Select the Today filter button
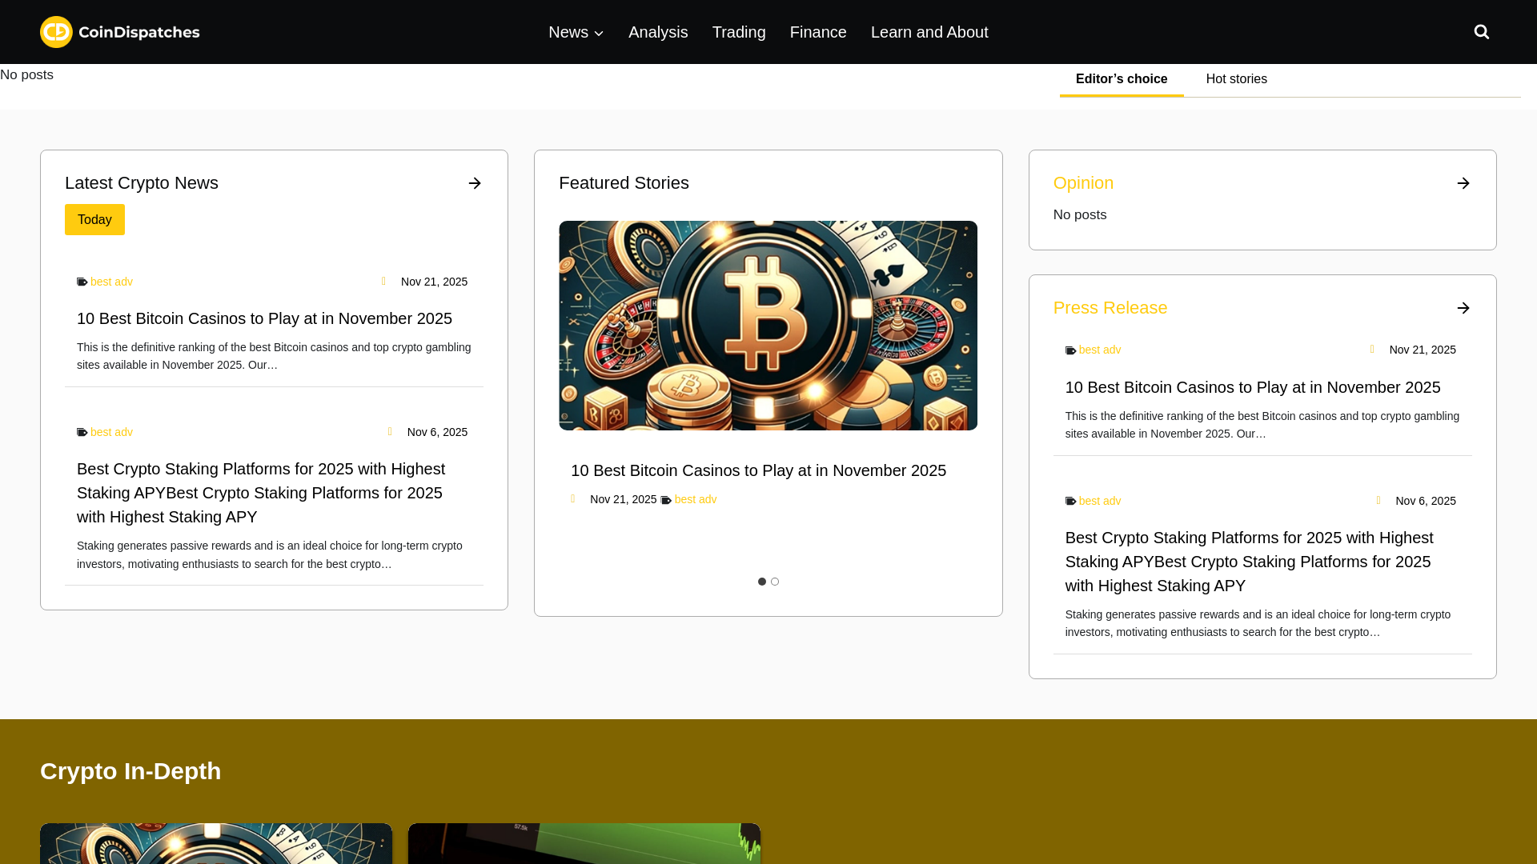This screenshot has height=864, width=1537. click(94, 219)
